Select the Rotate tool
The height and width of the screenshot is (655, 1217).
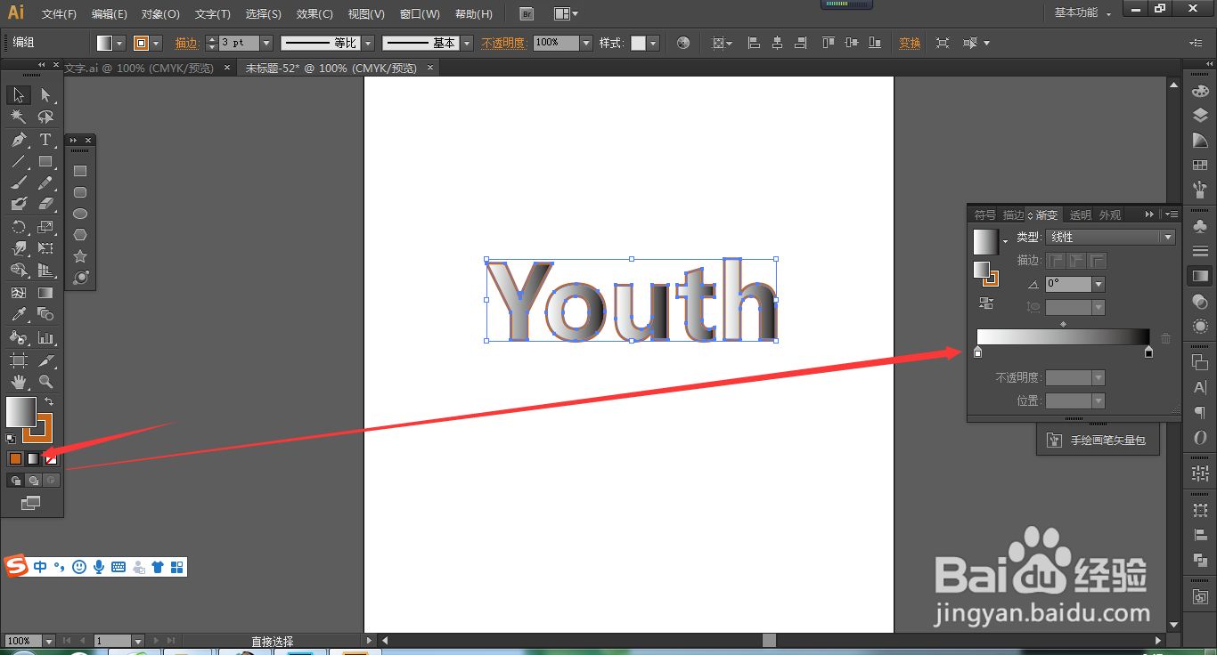point(19,228)
